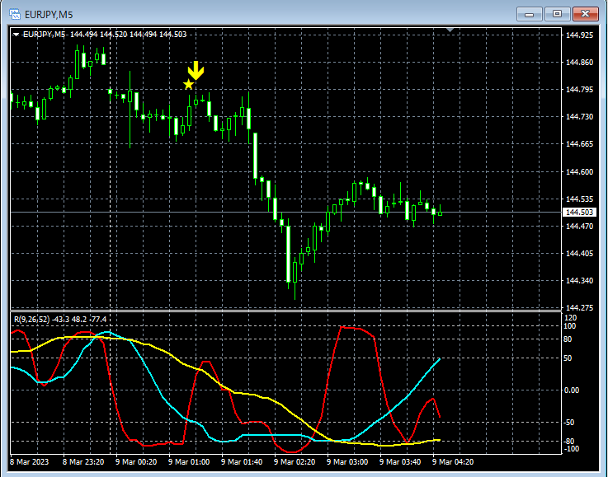Click the 144.340 price scale label

tap(580, 281)
